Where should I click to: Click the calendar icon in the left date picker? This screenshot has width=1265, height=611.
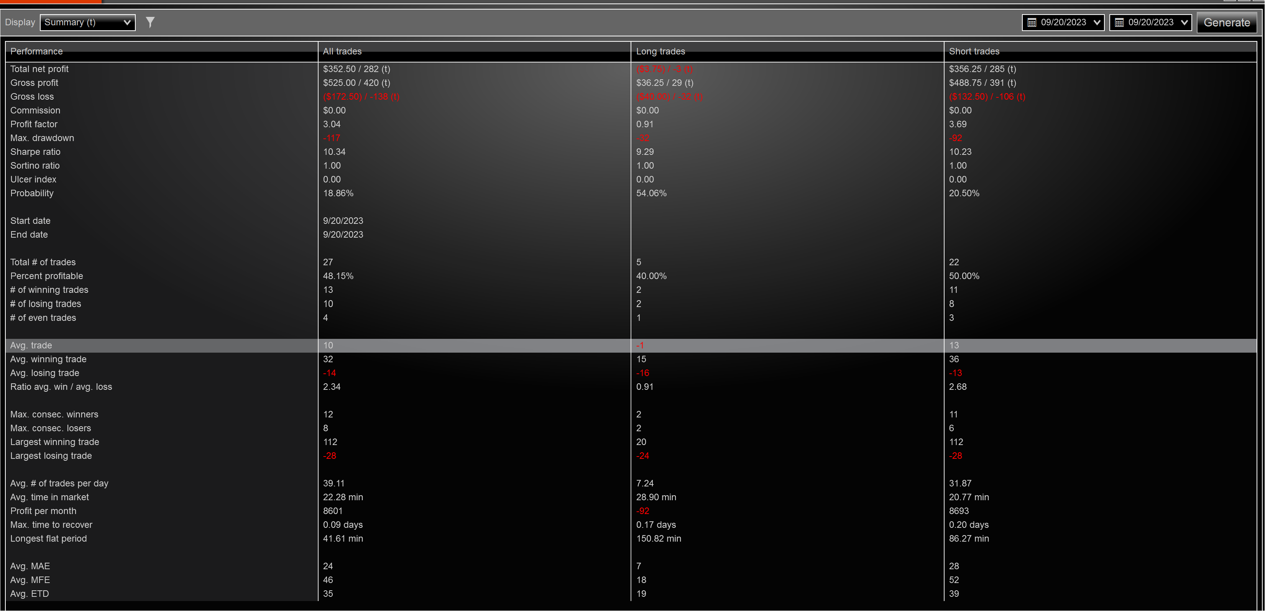pyautogui.click(x=1032, y=23)
